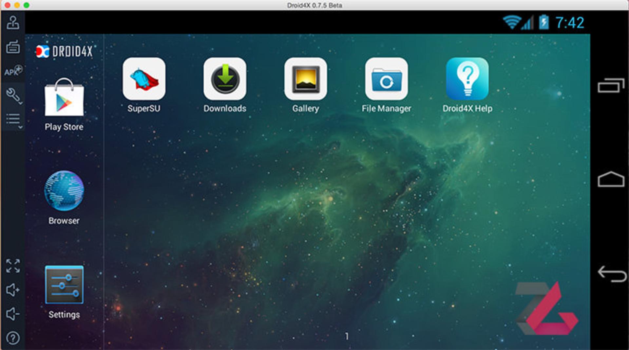Click the joystick controller icon in sidebar
Screen dimensions: 629x350
13,23
